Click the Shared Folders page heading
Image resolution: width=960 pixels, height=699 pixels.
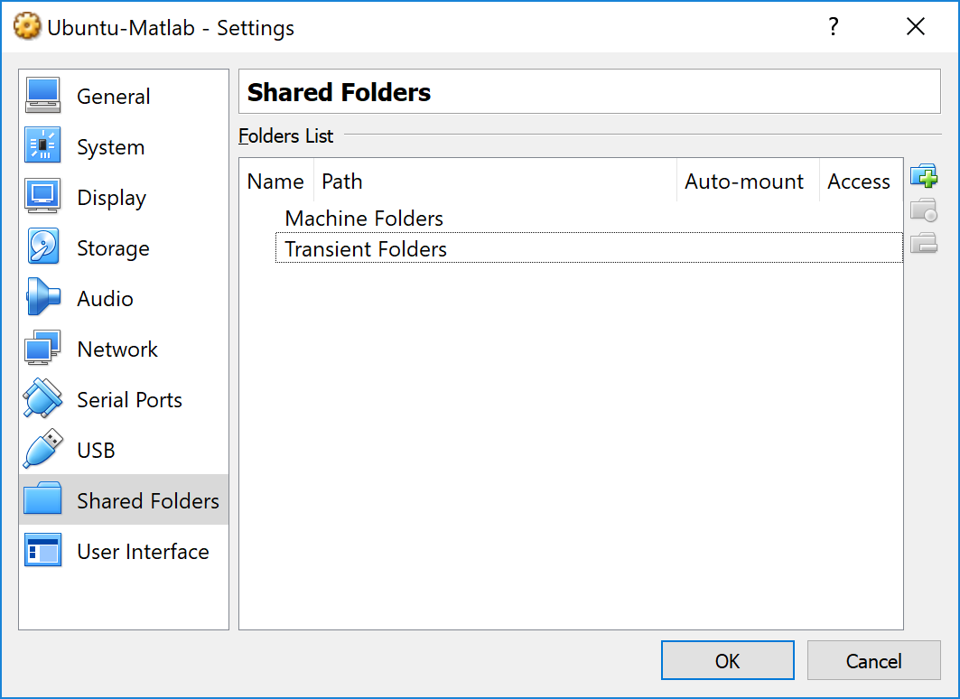pos(339,92)
